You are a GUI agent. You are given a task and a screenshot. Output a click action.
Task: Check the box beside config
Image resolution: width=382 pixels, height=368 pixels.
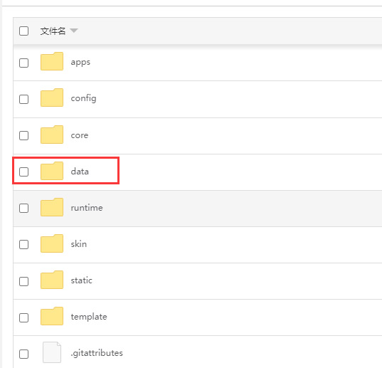pos(24,99)
